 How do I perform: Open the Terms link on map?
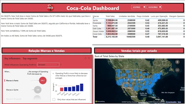(x=179, y=102)
